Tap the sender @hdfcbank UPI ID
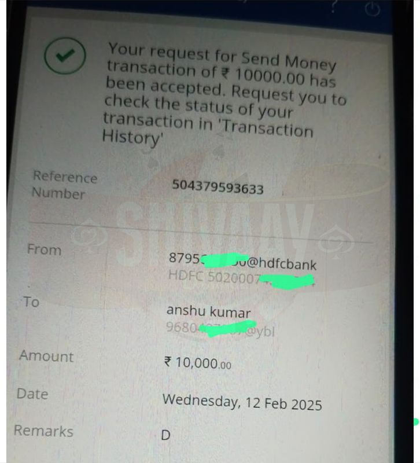 click(x=242, y=262)
